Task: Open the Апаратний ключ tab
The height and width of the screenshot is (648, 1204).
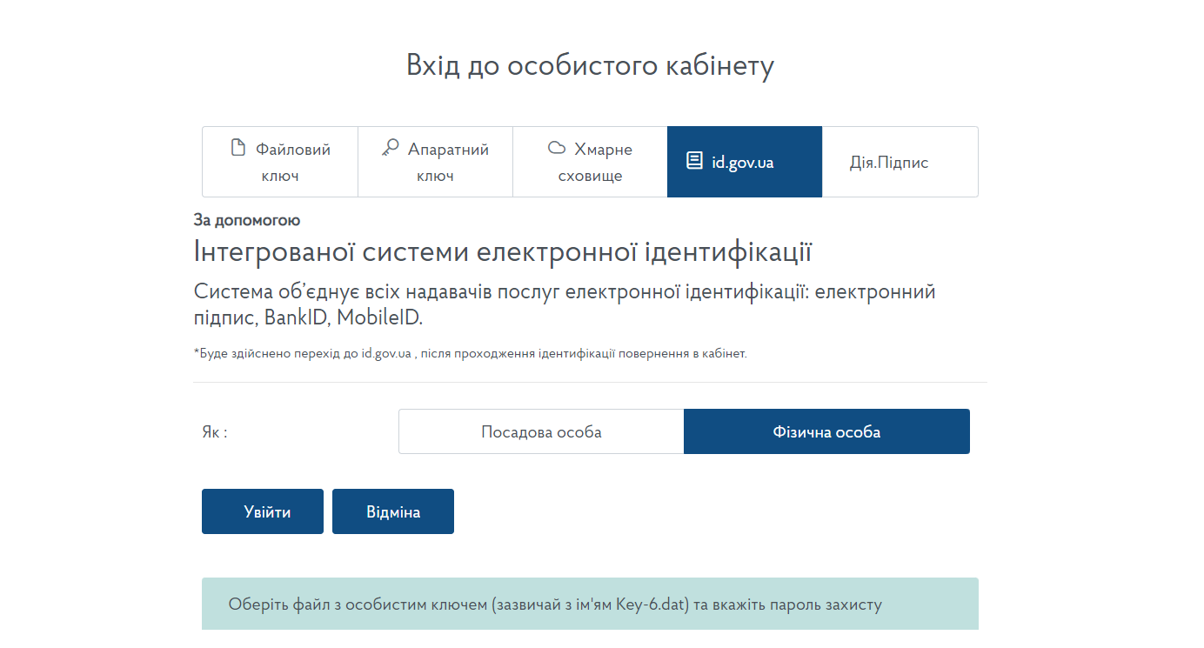Action: pos(435,162)
